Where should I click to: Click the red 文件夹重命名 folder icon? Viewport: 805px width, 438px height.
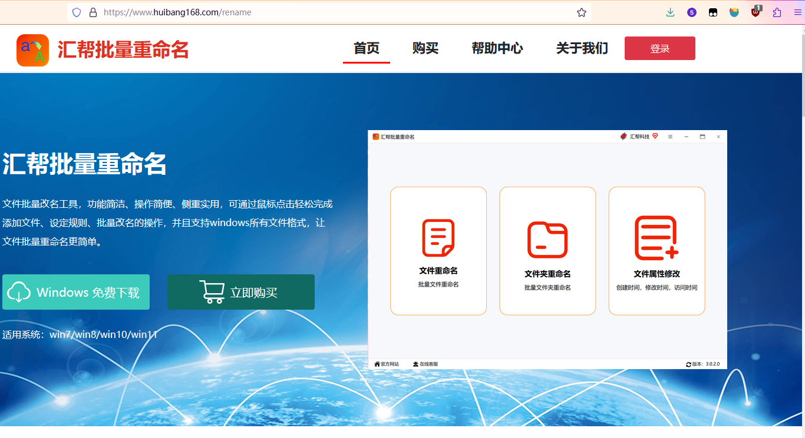(x=547, y=240)
